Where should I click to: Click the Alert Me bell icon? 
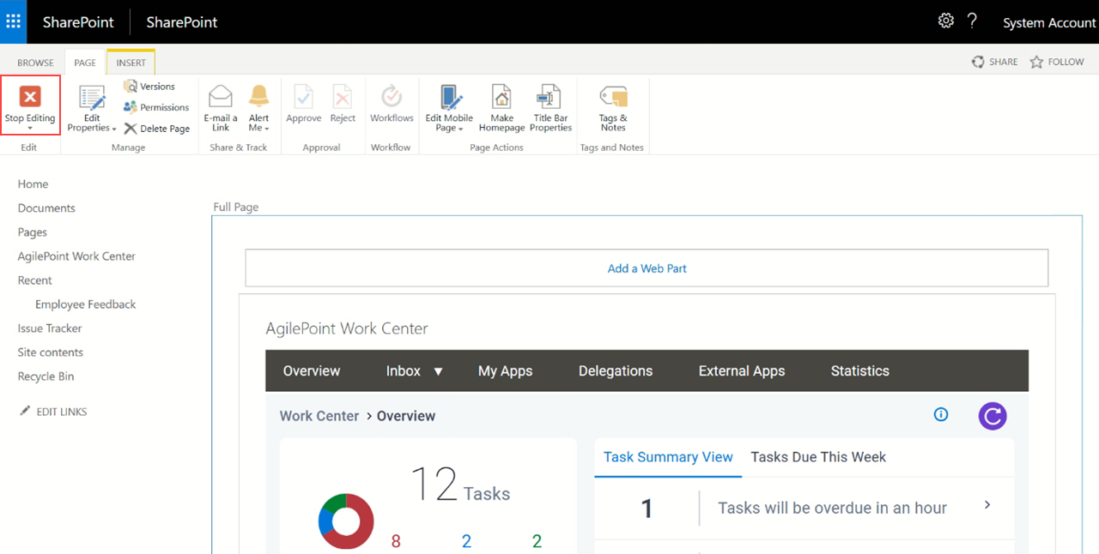point(258,96)
